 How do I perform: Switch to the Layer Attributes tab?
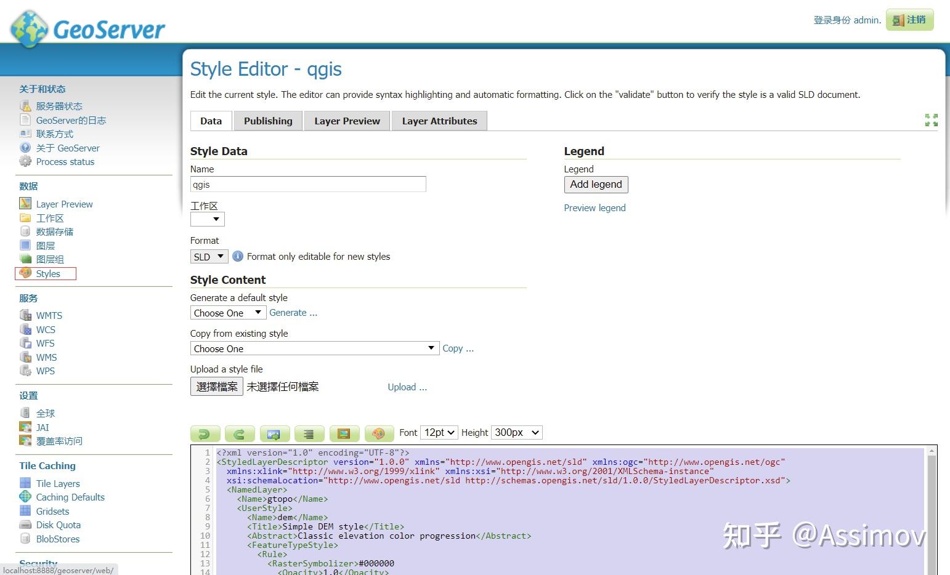[x=439, y=121]
